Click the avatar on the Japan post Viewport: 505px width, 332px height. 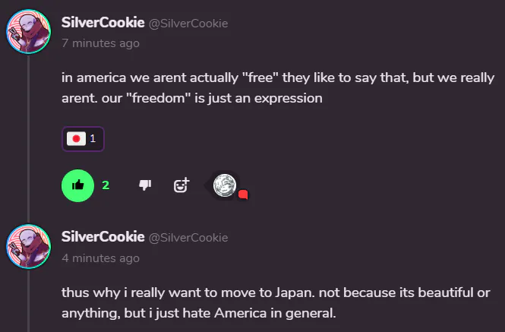coord(29,246)
